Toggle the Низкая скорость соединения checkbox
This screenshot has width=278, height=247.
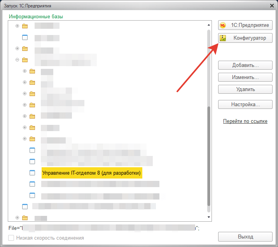point(12,238)
